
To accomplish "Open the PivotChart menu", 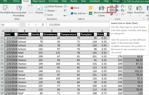I will pyautogui.click(x=139, y=10).
